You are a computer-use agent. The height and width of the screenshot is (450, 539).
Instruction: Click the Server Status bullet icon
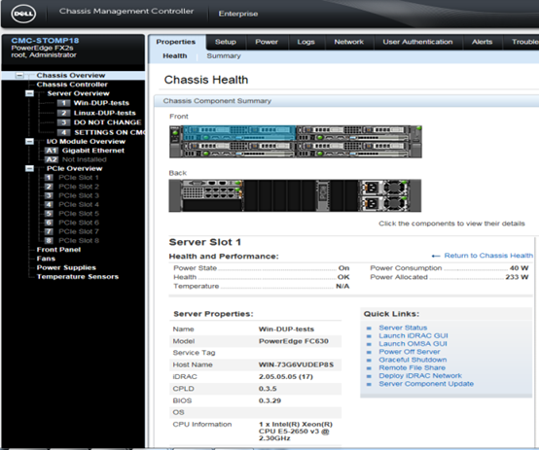[x=369, y=329]
